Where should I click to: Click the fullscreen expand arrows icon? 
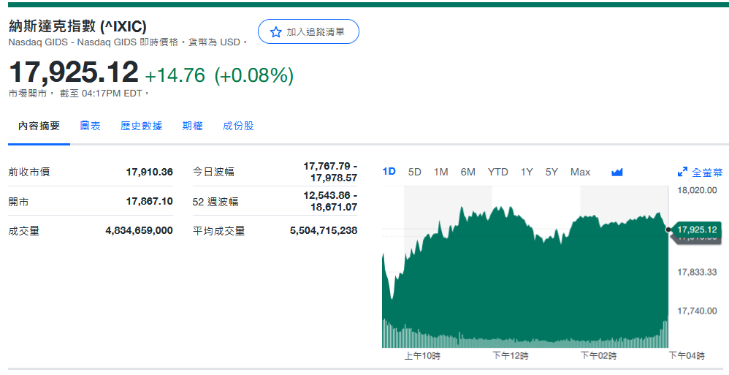682,173
